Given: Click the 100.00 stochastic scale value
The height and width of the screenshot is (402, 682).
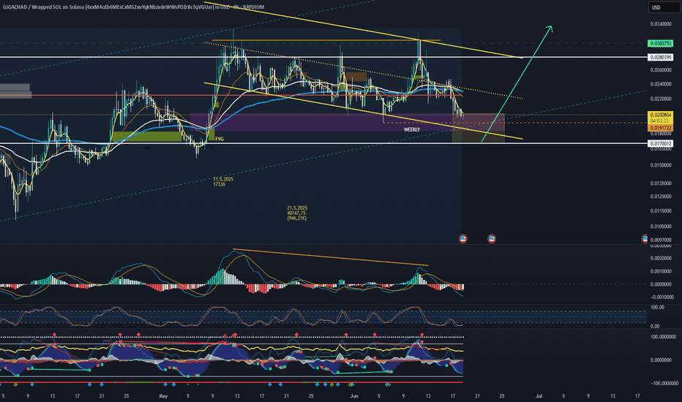Looking at the screenshot, I should 657,307.
